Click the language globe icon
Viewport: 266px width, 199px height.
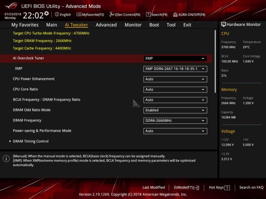pyautogui.click(x=57, y=14)
